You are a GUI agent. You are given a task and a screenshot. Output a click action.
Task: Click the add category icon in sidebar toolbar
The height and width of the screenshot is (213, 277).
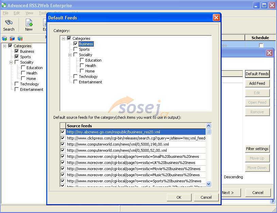click(4, 38)
